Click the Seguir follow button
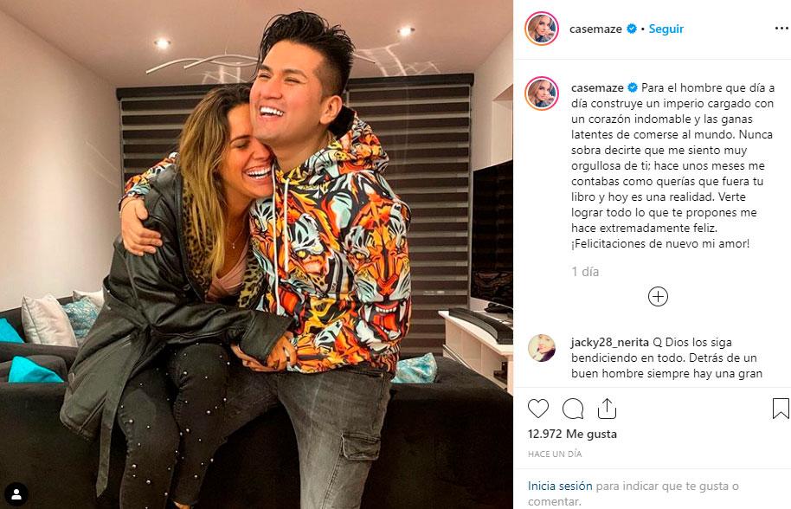 (x=666, y=29)
